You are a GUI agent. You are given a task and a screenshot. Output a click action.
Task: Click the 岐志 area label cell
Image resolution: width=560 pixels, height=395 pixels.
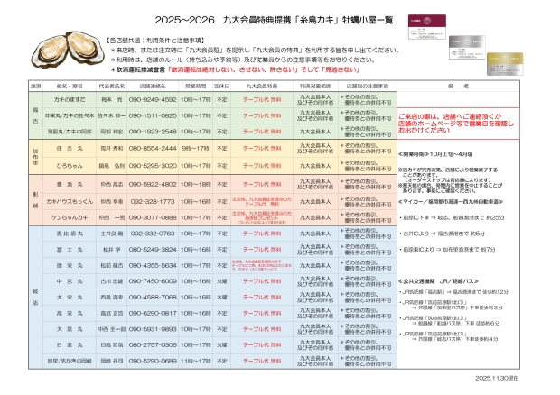[x=36, y=297]
